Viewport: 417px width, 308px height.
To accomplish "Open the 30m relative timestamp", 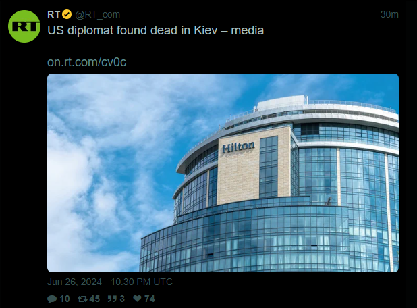I will pos(389,14).
